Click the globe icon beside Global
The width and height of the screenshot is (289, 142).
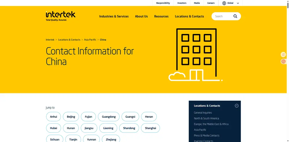224,3
